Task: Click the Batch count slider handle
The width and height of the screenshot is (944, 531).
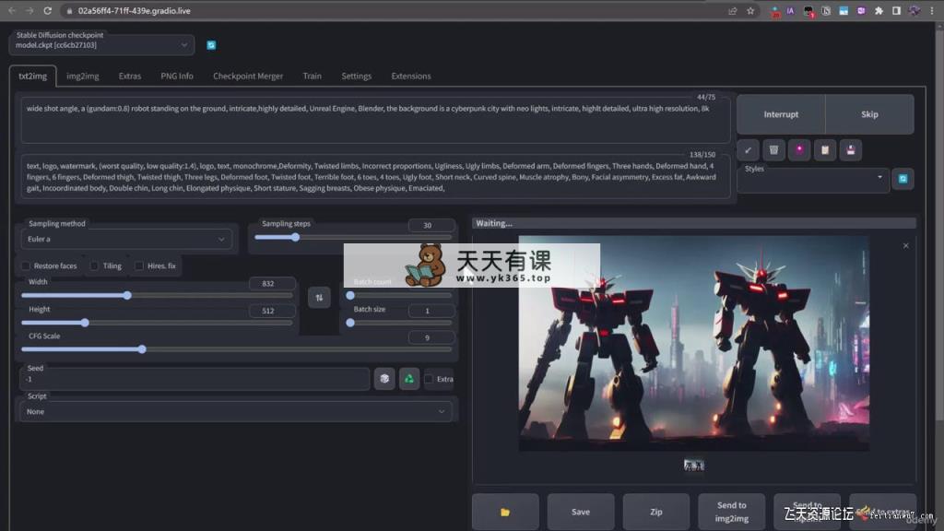Action: tap(350, 296)
